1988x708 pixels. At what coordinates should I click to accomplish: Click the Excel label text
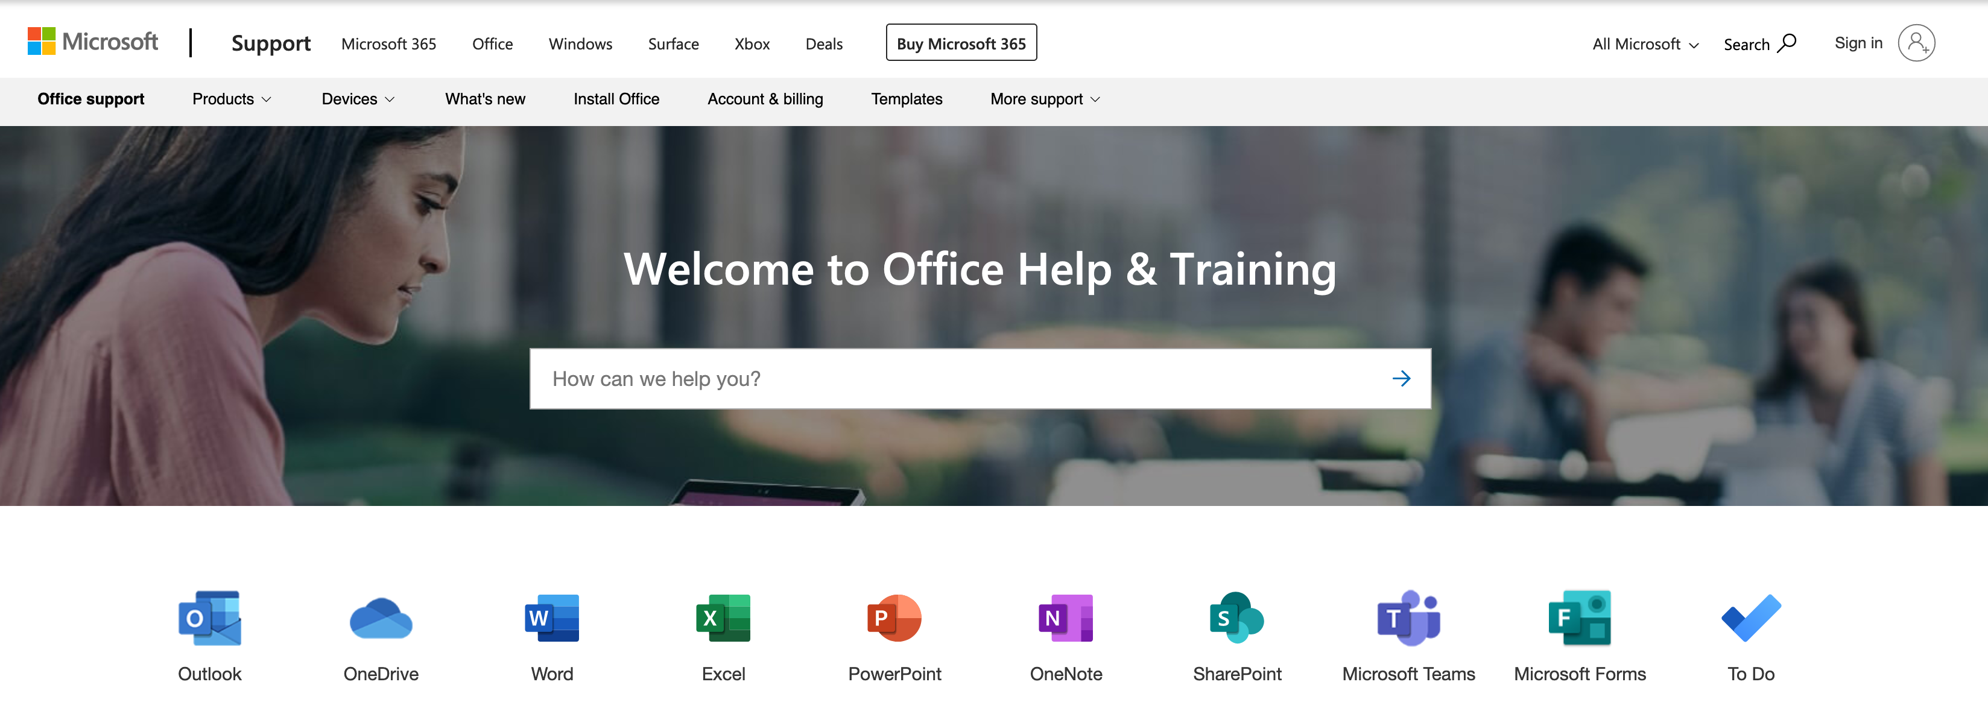pyautogui.click(x=724, y=674)
